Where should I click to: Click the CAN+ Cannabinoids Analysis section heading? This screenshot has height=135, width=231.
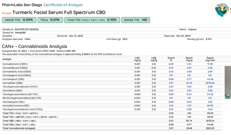(35, 46)
